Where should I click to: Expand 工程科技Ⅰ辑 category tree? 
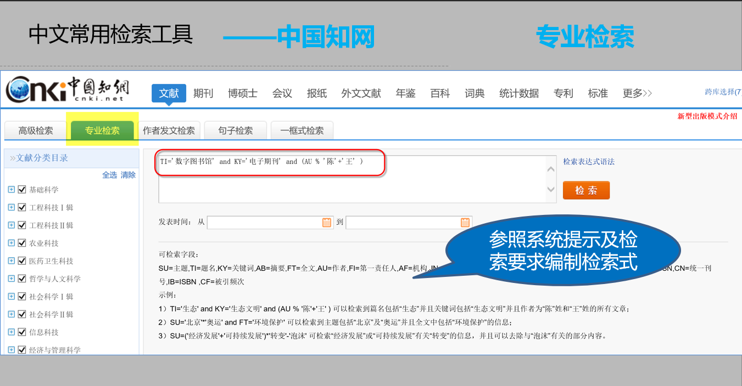point(12,207)
